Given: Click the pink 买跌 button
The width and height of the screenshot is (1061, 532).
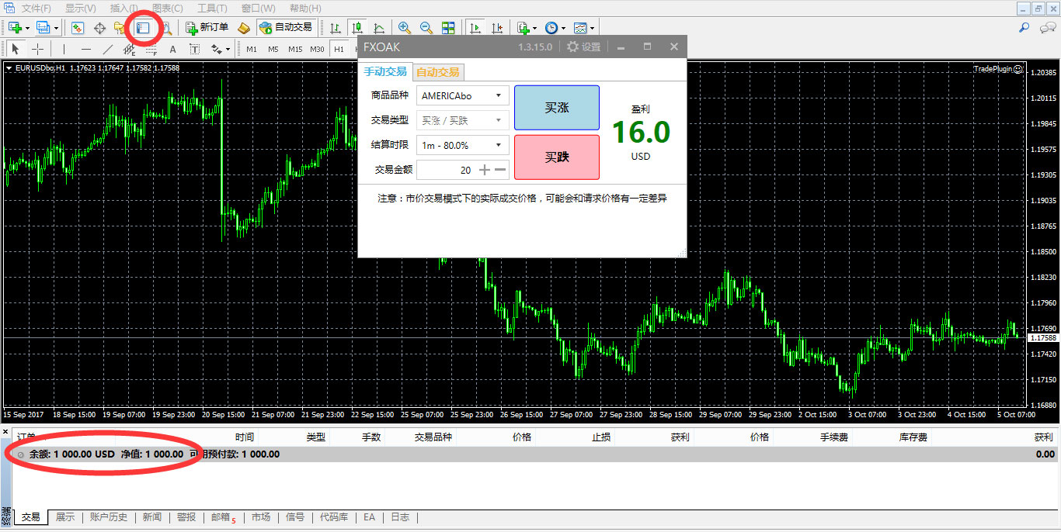Looking at the screenshot, I should tap(557, 157).
